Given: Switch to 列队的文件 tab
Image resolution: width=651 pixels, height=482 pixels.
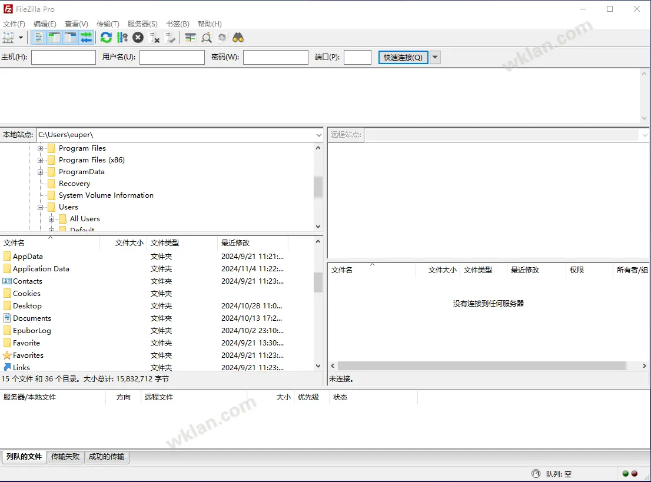Looking at the screenshot, I should click(x=24, y=457).
